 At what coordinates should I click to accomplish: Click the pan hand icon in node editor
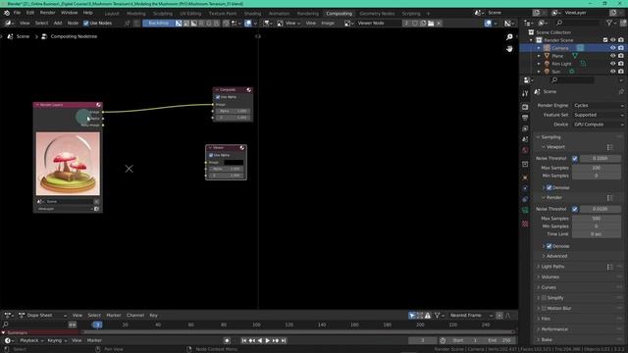point(509,49)
